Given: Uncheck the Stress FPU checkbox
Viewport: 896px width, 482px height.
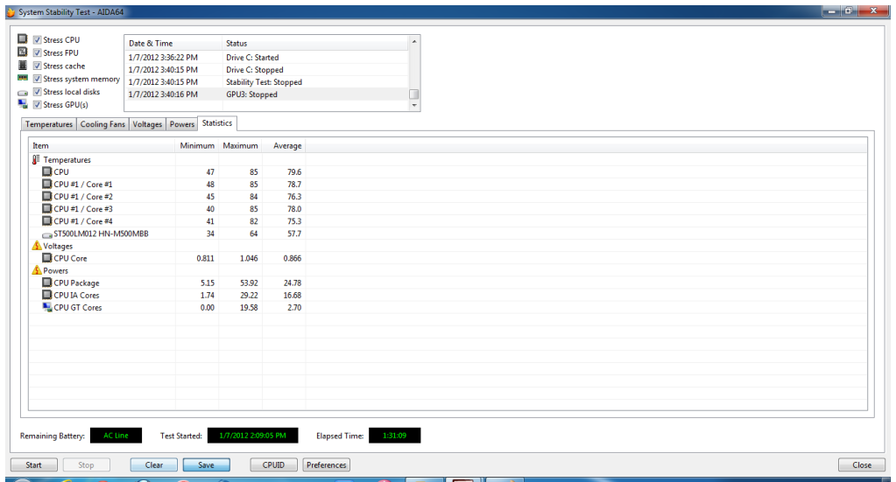Looking at the screenshot, I should (37, 52).
